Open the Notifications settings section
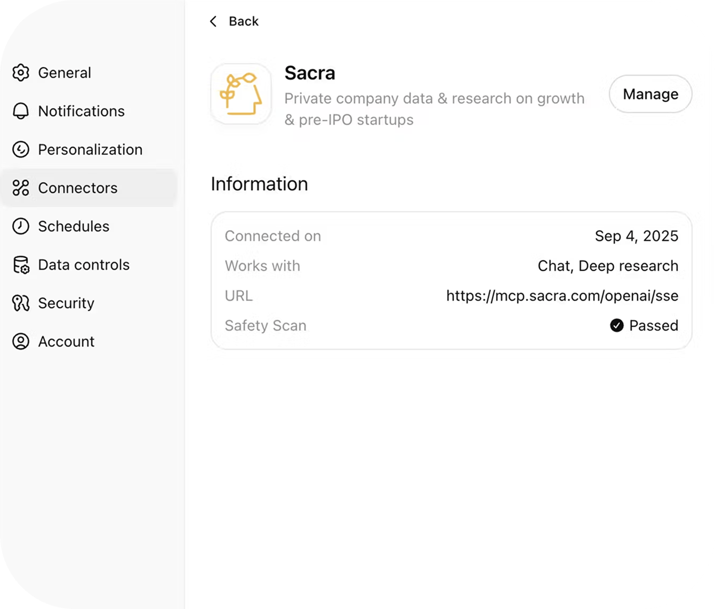This screenshot has height=609, width=715. click(89, 111)
